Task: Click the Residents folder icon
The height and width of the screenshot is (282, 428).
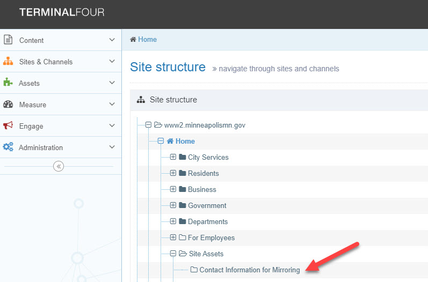Action: coord(183,173)
